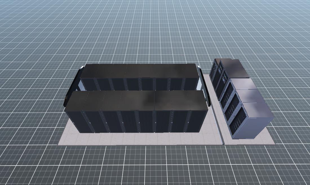Click empty grid space below the floor platform
Screen dimensions: 310x185
point(155,166)
